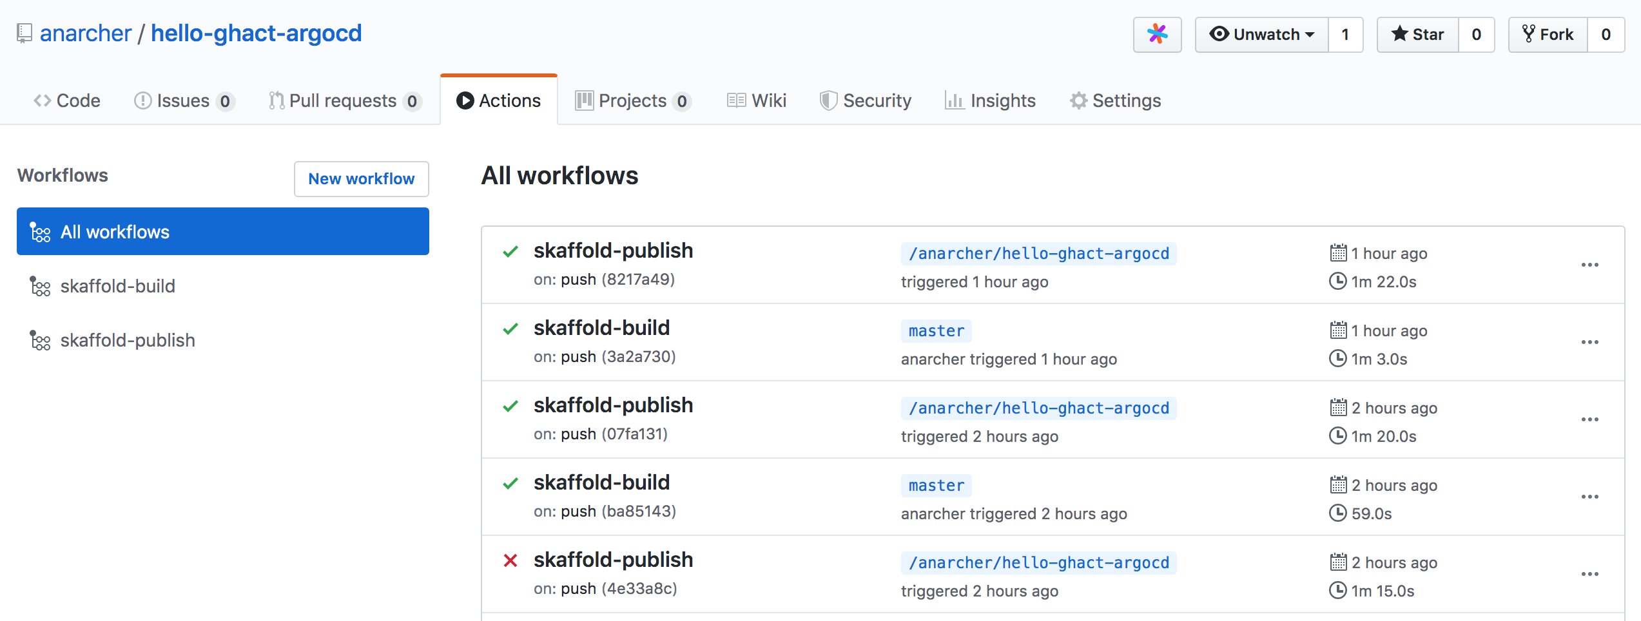The image size is (1641, 621).
Task: Open the Unwatch dropdown
Action: (1262, 34)
